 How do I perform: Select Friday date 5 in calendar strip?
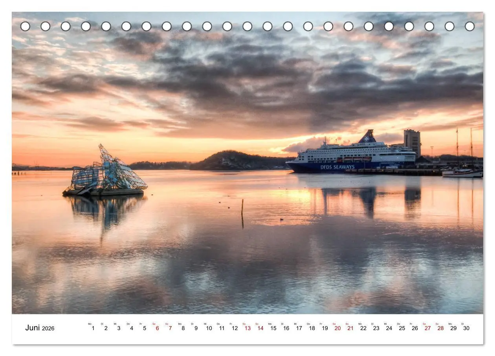tap(145, 328)
